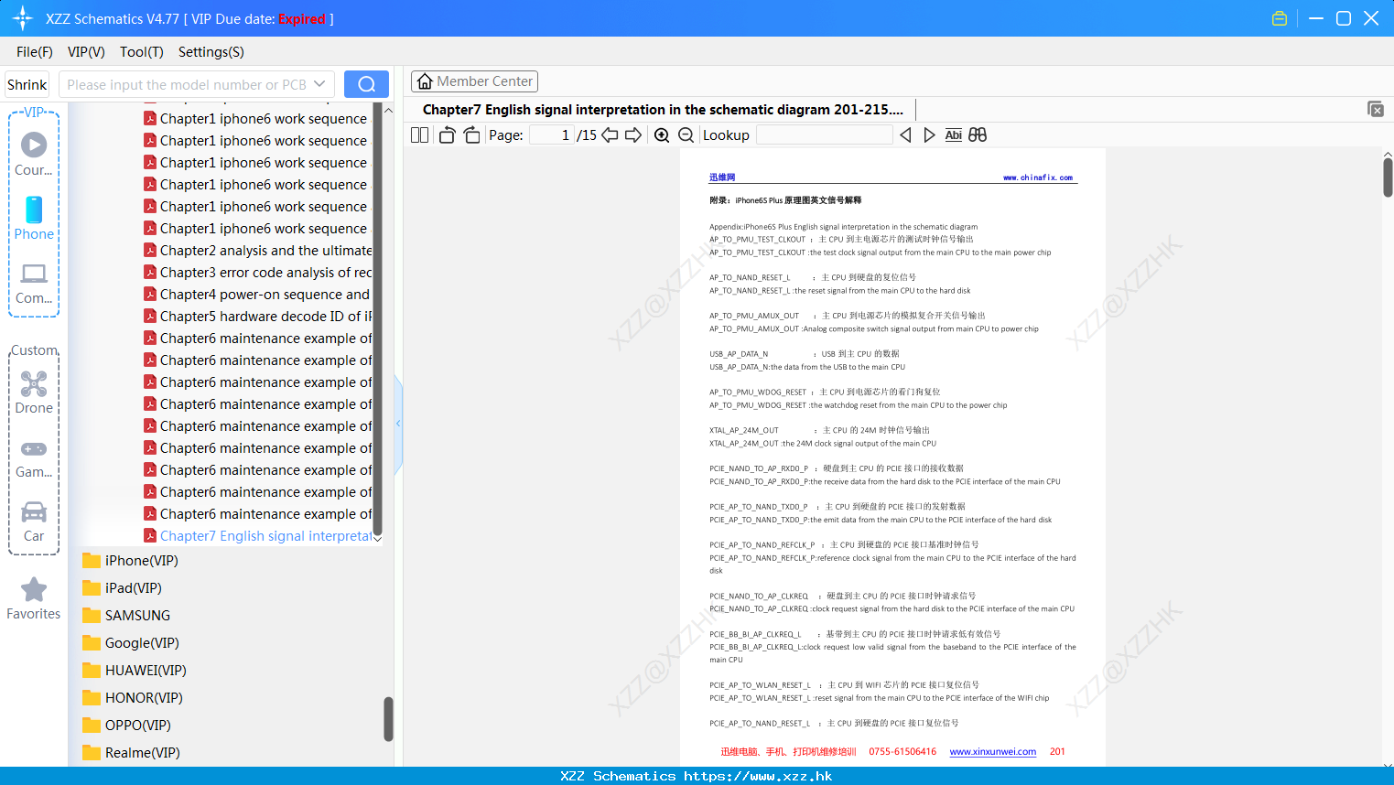
Task: Click the Expired VIP status text
Action: tap(302, 18)
